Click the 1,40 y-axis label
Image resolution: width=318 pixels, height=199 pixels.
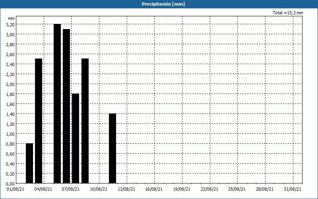[10, 114]
